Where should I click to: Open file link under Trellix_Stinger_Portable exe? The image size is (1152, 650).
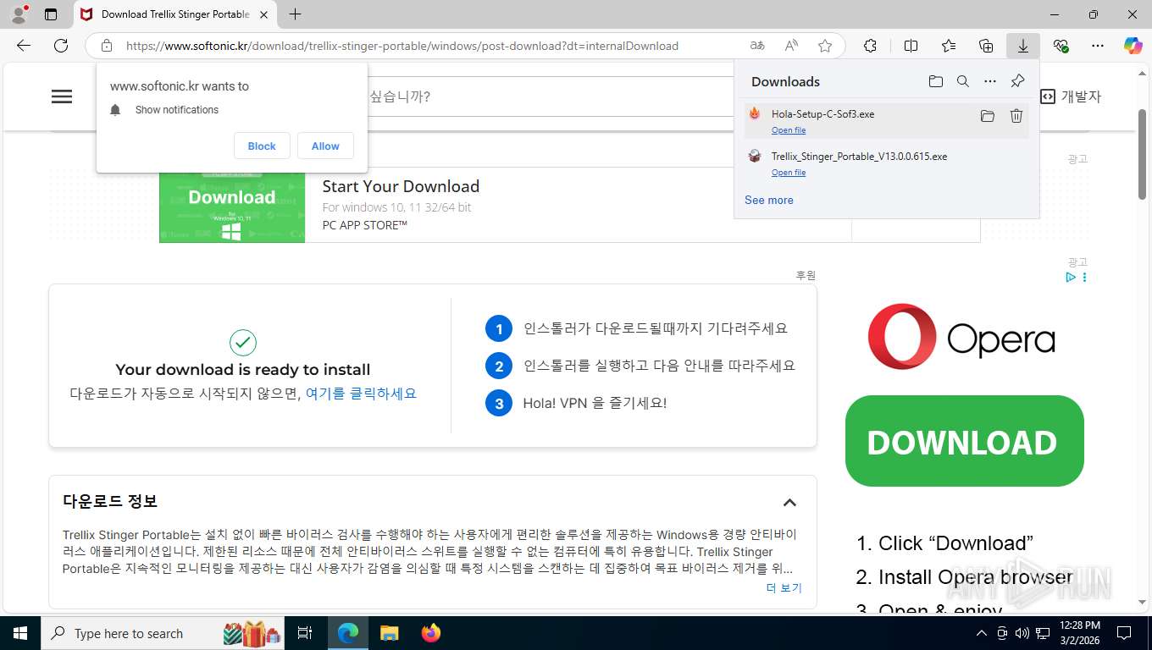coord(789,173)
